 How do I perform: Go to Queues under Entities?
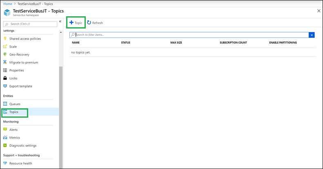(15, 104)
